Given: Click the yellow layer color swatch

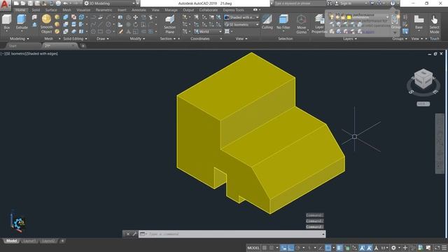Looking at the screenshot, I should (349, 17).
